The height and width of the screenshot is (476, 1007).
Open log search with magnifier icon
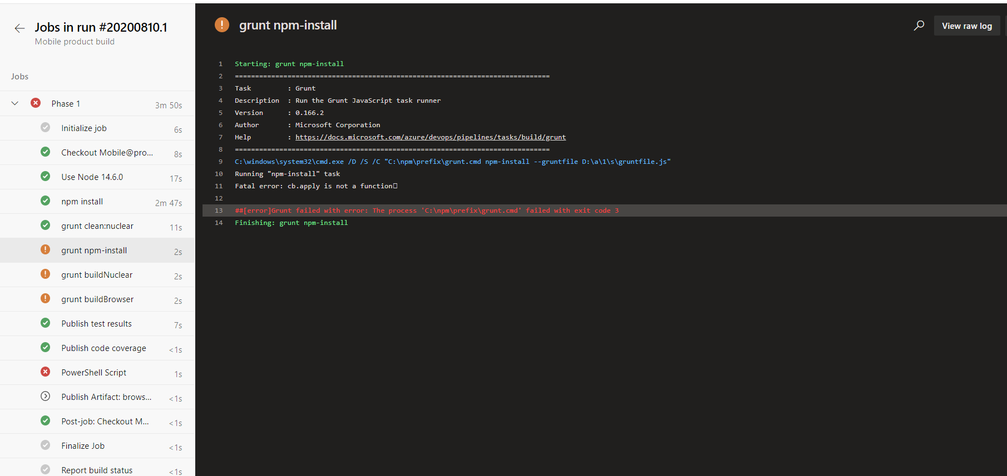(919, 26)
